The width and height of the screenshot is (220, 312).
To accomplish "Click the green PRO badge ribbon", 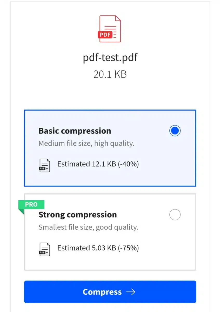I will click(x=31, y=205).
